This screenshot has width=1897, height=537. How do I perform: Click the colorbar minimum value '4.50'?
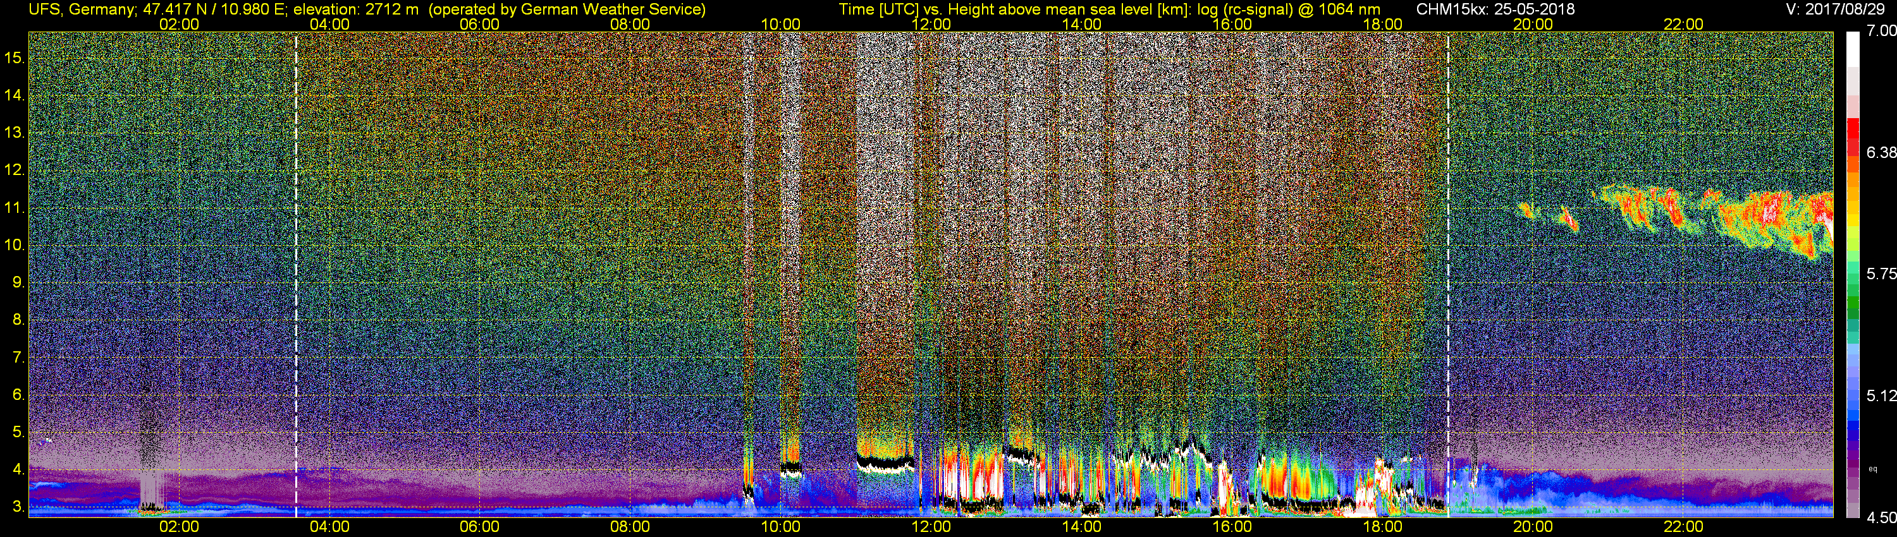coord(1881,518)
